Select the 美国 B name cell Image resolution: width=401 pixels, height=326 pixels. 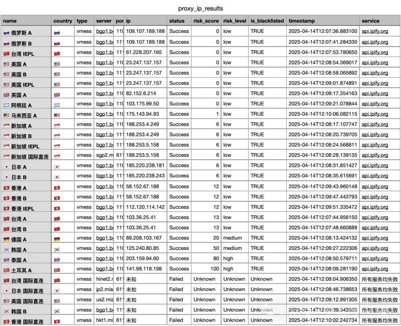point(26,73)
